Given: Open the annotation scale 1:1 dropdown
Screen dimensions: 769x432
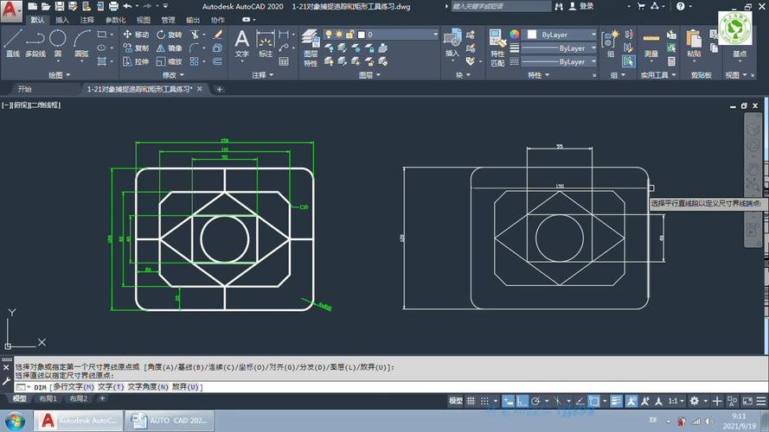Looking at the screenshot, I should [x=676, y=401].
